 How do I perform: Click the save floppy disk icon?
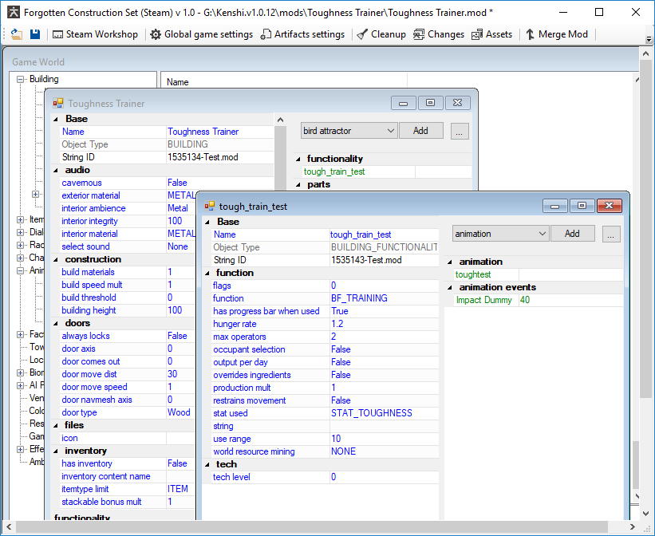point(35,34)
